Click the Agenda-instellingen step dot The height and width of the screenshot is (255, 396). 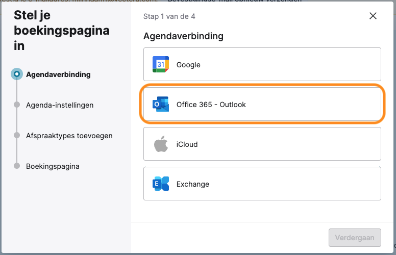17,105
